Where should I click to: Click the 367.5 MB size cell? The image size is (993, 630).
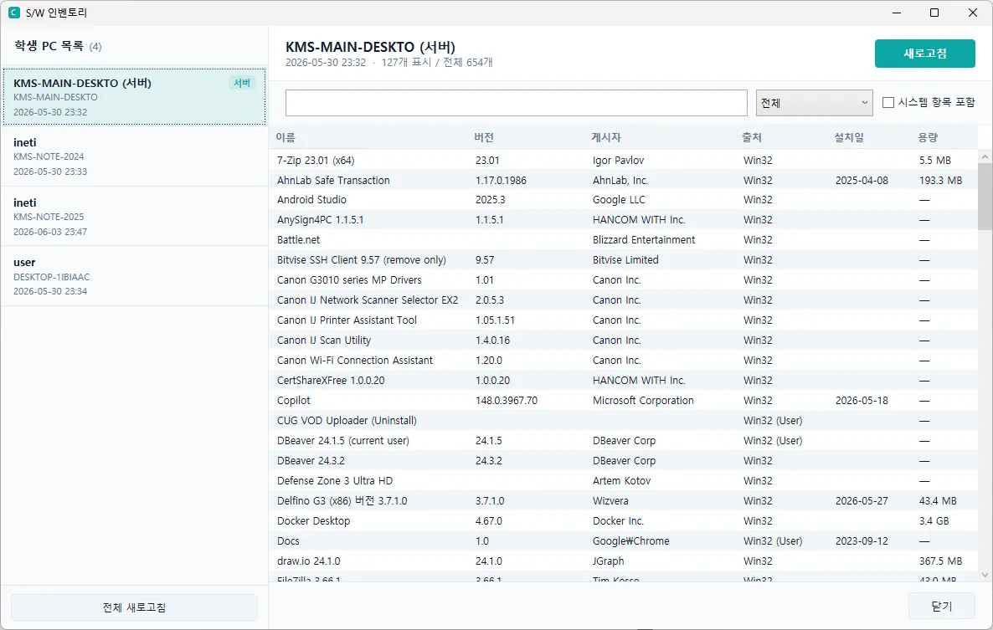pyautogui.click(x=940, y=561)
